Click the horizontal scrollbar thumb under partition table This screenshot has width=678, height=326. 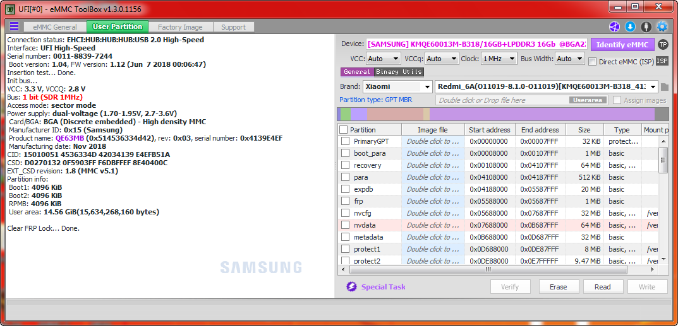point(488,269)
